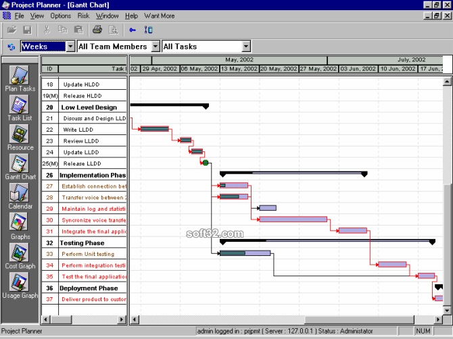
Task: Expand the All Tasks filter dropdown
Action: [246, 47]
